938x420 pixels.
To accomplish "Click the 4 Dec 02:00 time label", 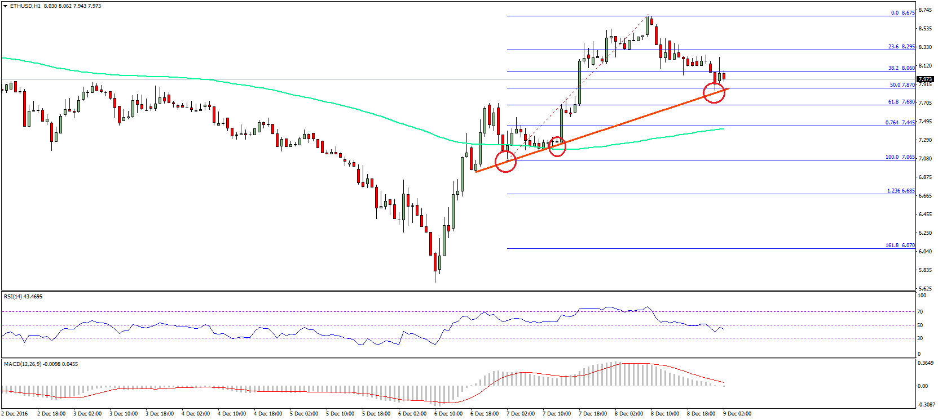I will 196,414.
